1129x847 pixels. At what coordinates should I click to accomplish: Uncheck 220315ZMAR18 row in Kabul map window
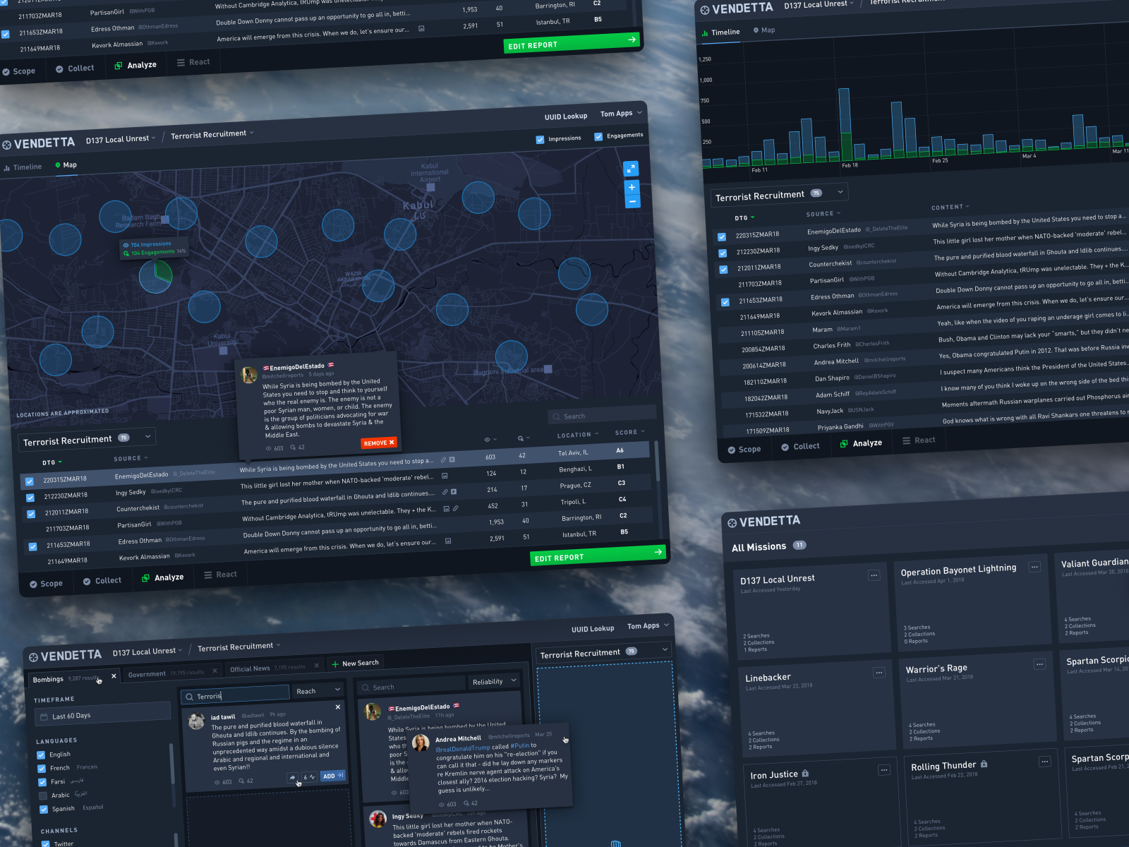coord(30,481)
